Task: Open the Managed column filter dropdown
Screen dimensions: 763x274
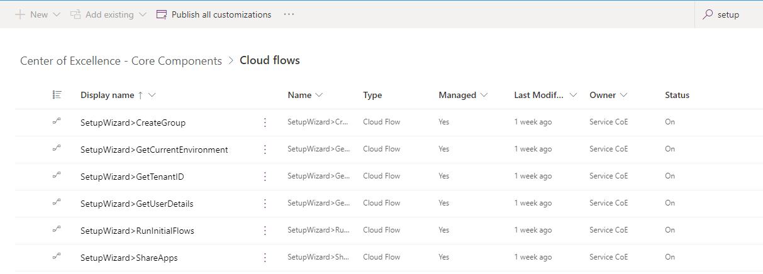Action: point(483,96)
